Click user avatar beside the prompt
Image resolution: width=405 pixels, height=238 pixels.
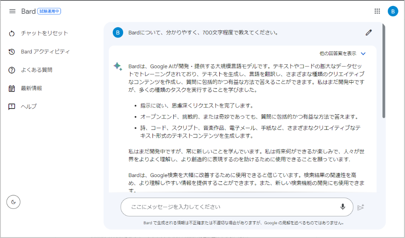coord(118,33)
